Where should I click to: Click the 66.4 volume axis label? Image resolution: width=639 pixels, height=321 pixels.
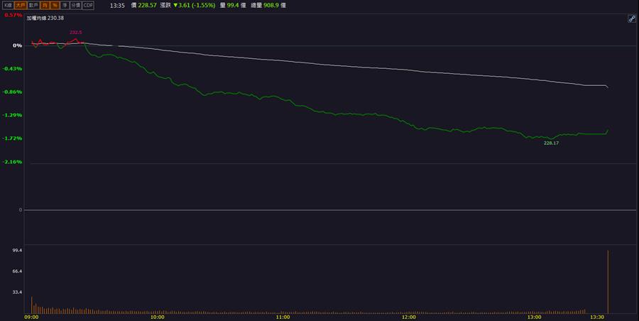(18, 271)
